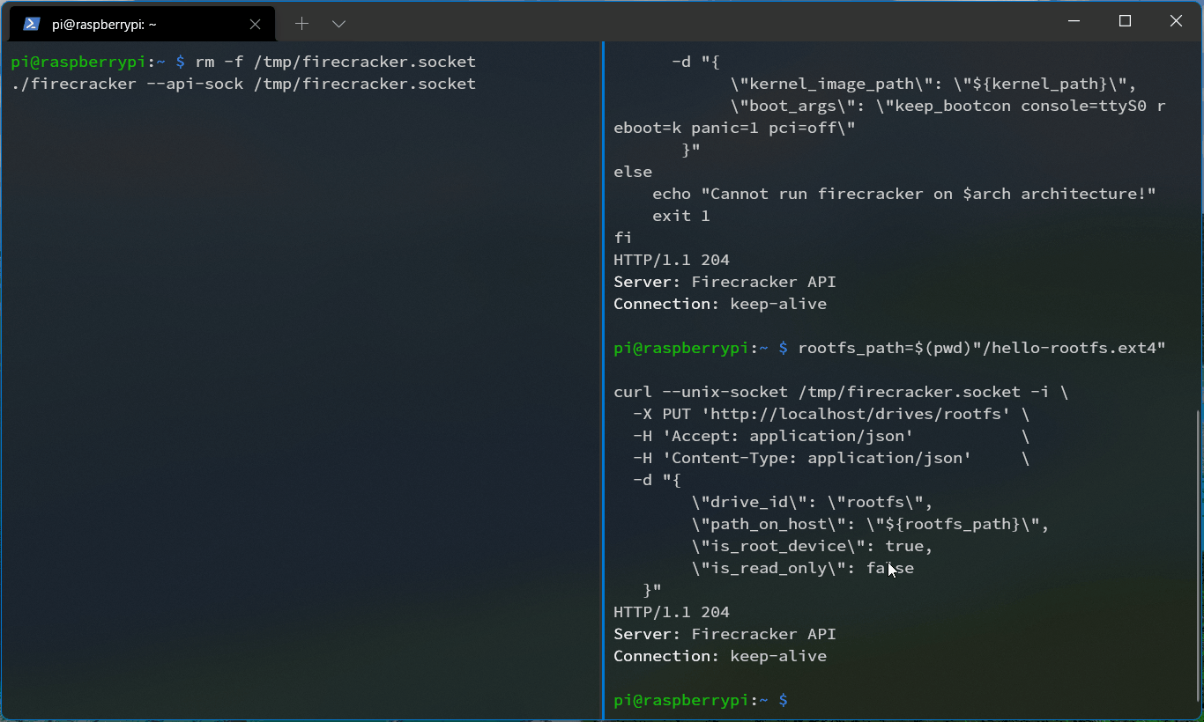
Task: Click the empty title bar area
Action: coord(705,21)
